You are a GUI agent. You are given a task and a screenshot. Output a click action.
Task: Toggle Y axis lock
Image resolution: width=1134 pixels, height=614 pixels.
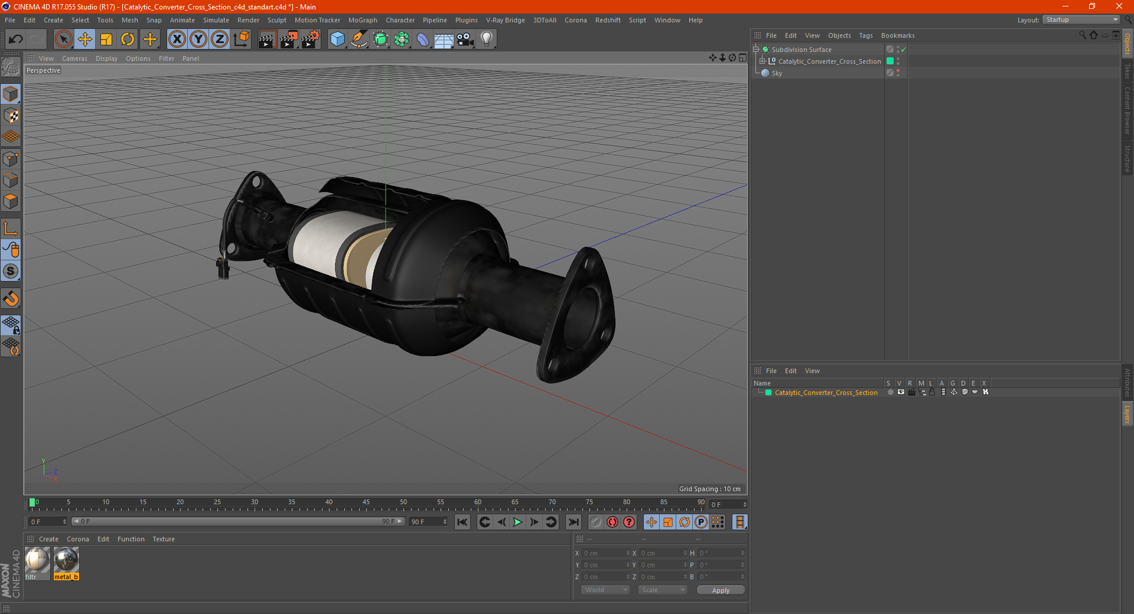(198, 40)
